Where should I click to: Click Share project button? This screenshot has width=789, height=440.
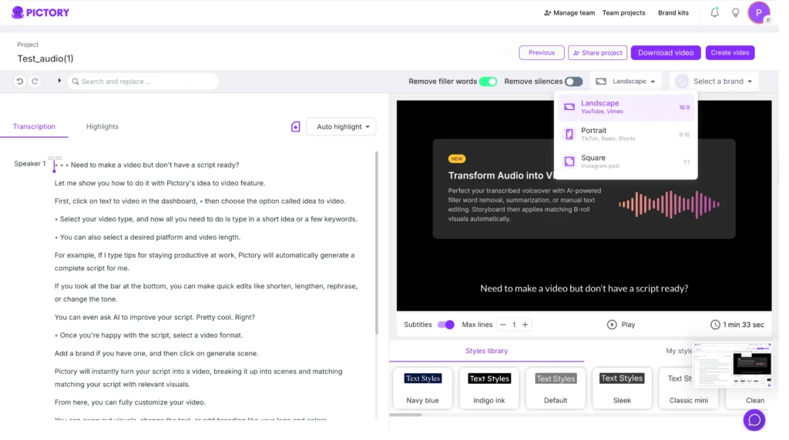[598, 52]
